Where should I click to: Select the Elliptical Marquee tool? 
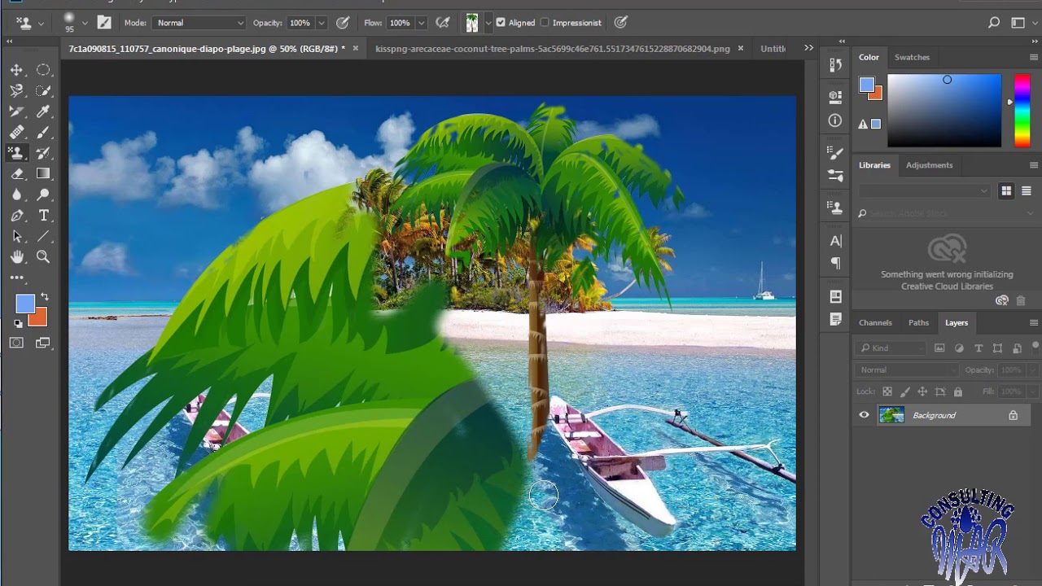pos(43,70)
